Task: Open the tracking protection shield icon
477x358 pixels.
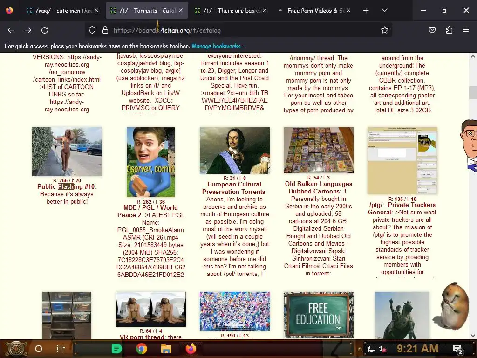Action: 92,30
